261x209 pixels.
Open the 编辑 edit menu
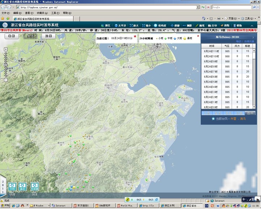17,13
